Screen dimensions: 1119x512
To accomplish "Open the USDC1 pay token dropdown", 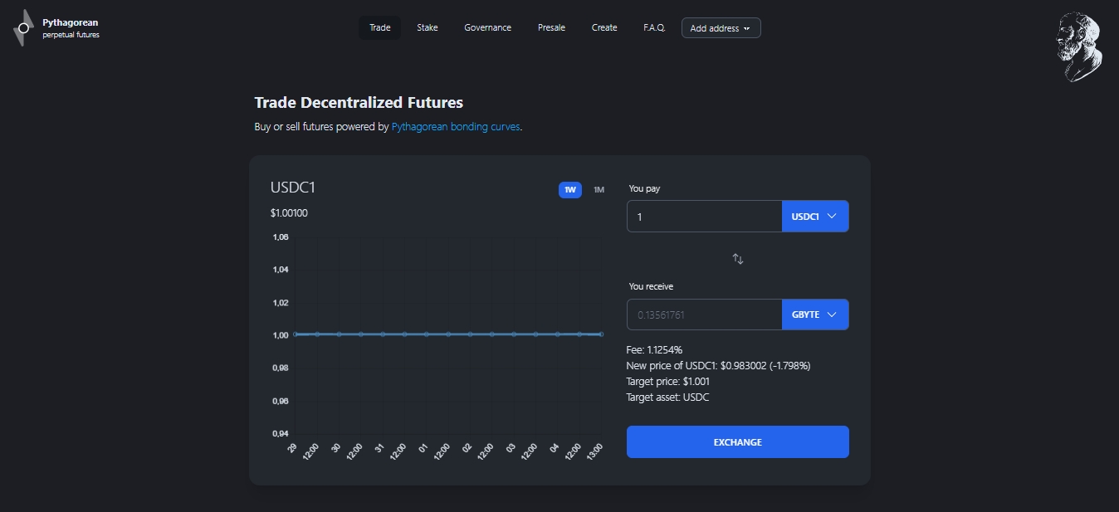I will pyautogui.click(x=815, y=217).
